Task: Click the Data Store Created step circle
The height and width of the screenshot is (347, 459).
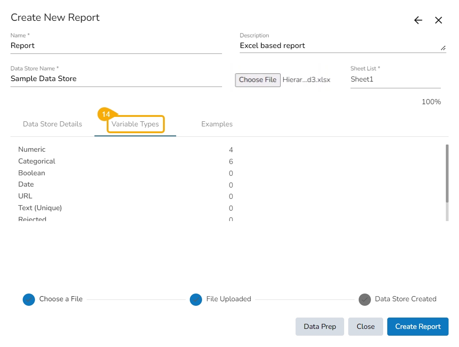Action: pos(365,299)
